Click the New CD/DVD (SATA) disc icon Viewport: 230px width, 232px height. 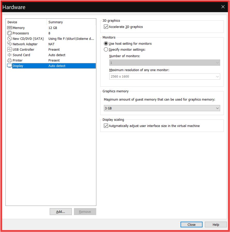point(10,39)
